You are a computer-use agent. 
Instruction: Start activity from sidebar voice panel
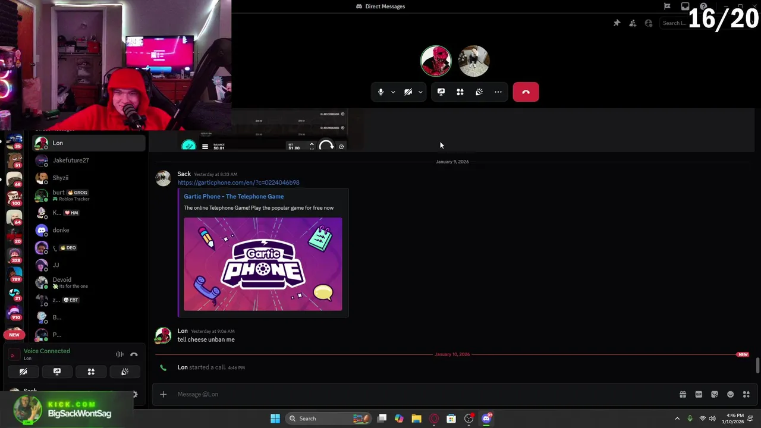pos(91,372)
